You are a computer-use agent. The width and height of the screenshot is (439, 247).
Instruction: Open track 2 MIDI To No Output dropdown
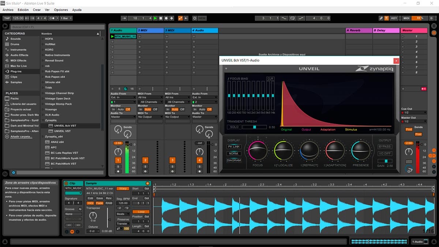(150, 117)
